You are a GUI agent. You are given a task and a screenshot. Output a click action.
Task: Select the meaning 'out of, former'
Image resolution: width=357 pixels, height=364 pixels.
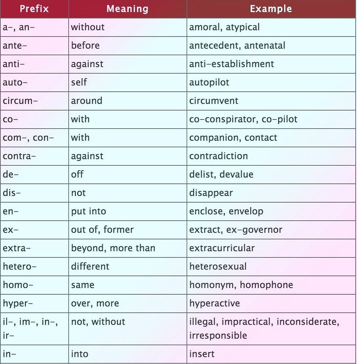(x=102, y=230)
